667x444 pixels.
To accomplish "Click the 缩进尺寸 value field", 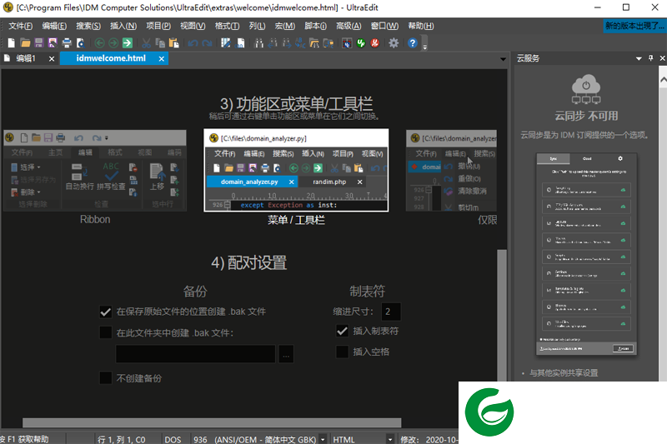I will [390, 312].
